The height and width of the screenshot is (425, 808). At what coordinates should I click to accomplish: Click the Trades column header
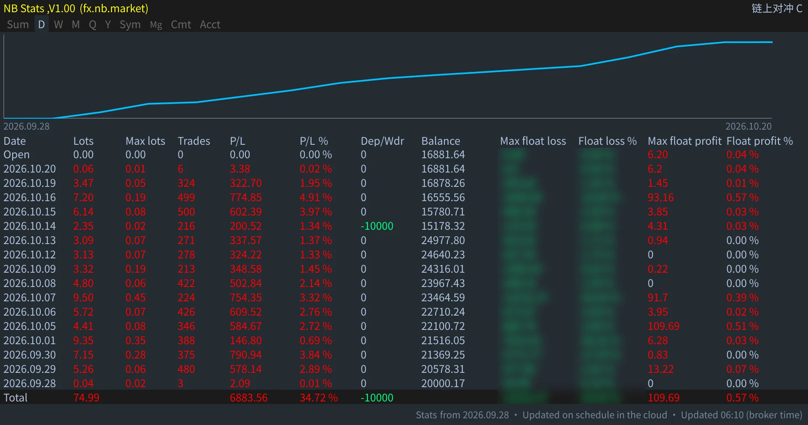[x=194, y=141]
